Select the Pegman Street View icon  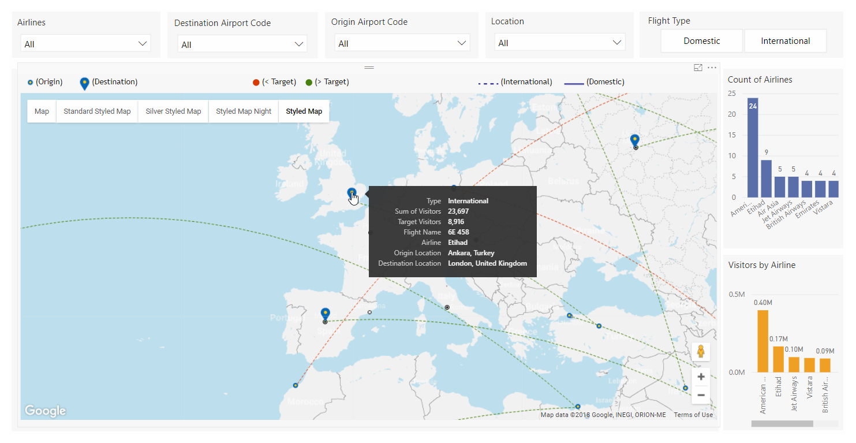click(701, 351)
